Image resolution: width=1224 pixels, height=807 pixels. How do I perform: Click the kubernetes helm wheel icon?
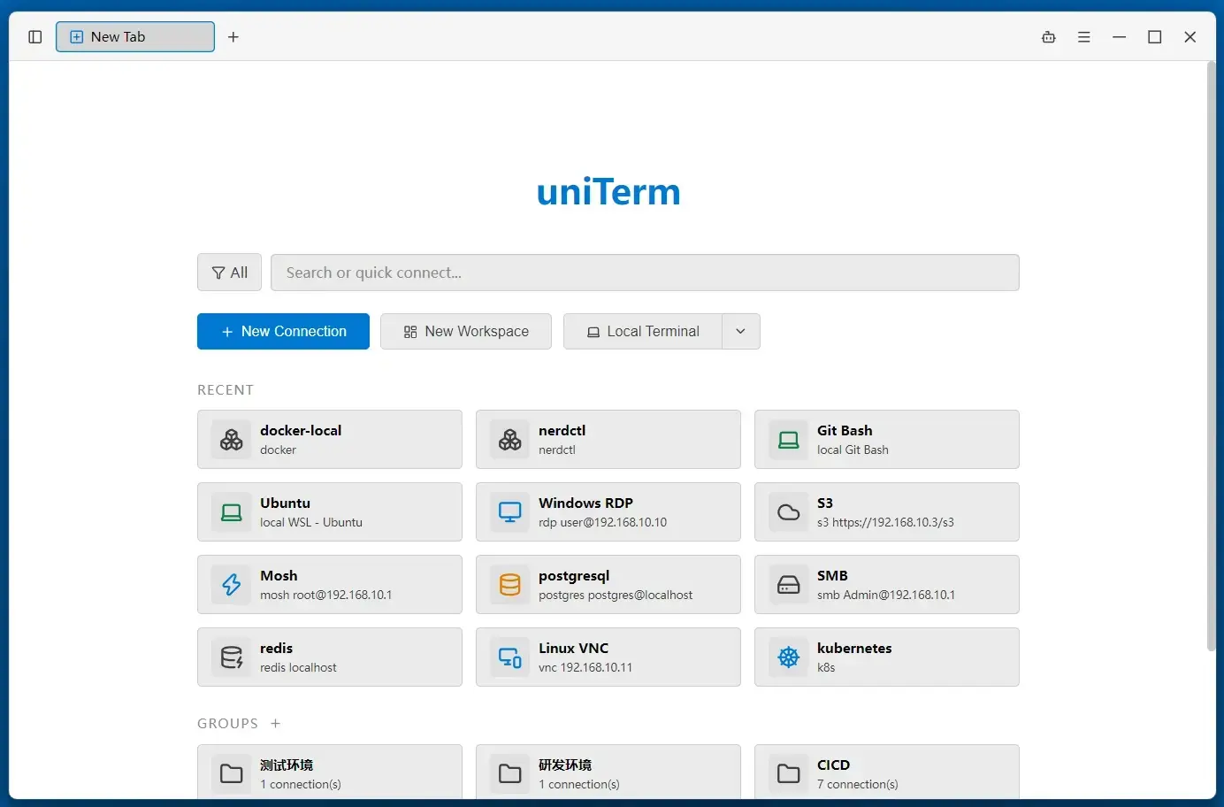click(x=789, y=657)
